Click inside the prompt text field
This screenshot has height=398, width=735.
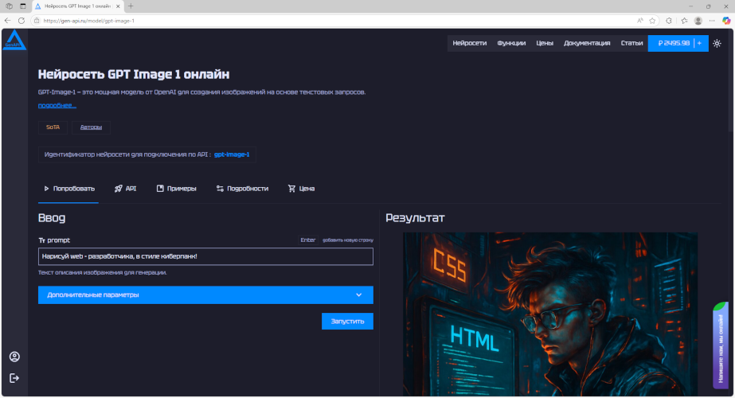click(x=205, y=256)
